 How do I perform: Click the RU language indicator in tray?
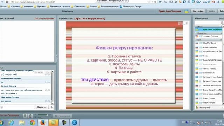pos(183,122)
